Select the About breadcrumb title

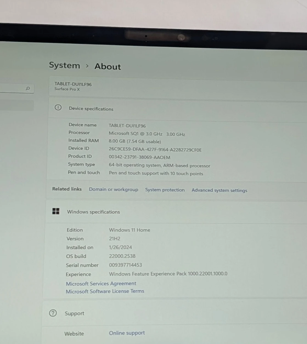tap(108, 67)
